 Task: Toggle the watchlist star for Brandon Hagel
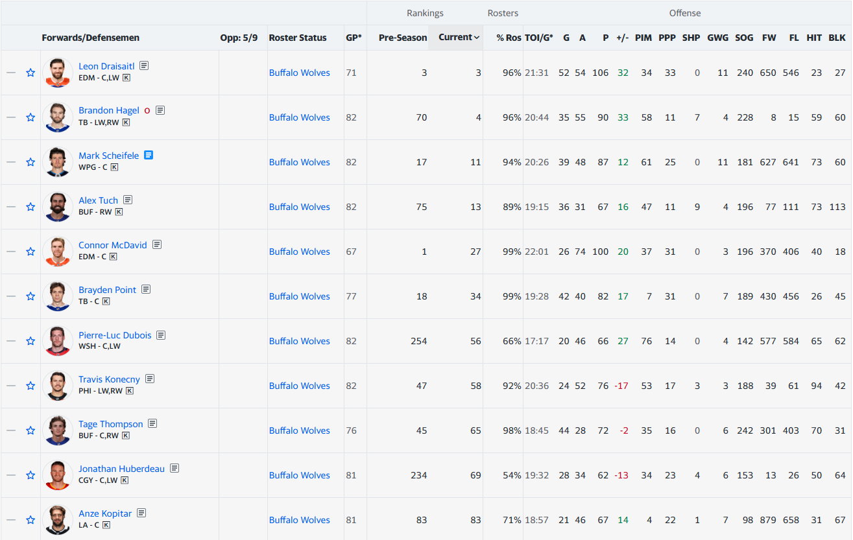30,117
